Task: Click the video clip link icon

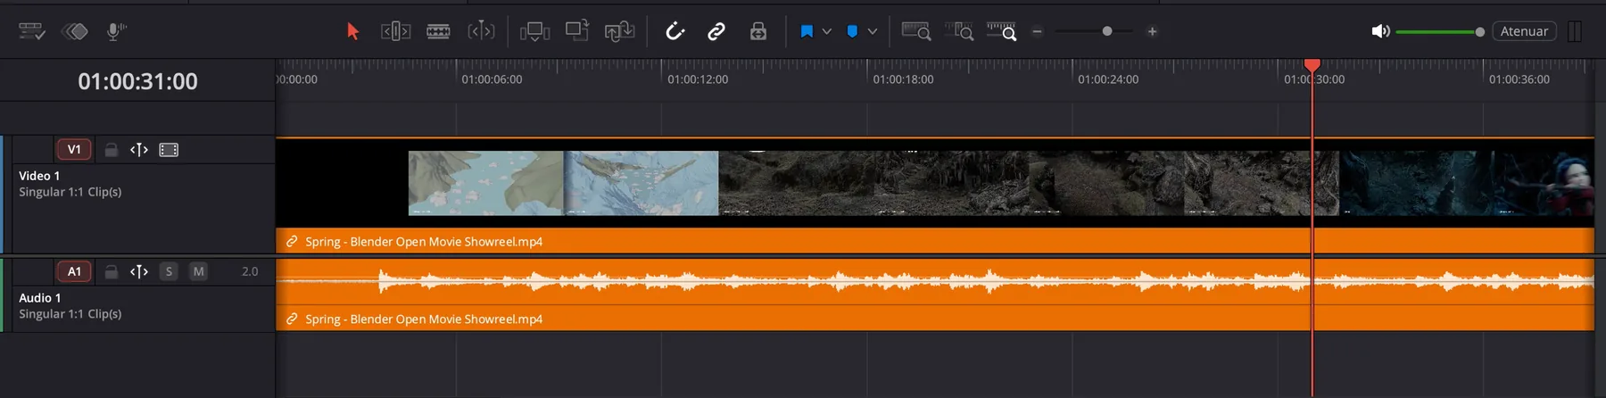Action: pyautogui.click(x=292, y=241)
